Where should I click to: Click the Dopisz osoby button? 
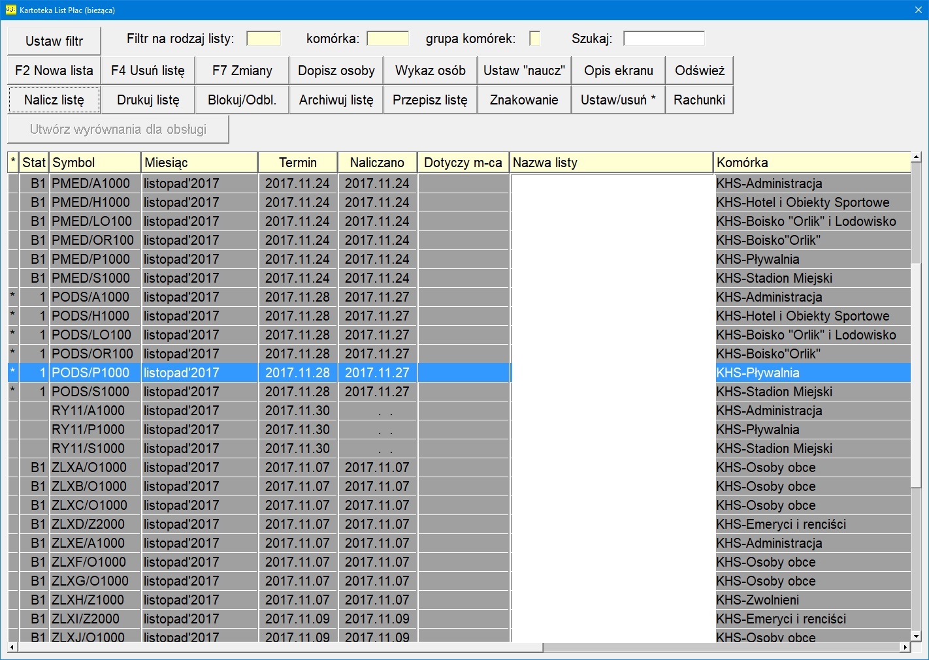[x=336, y=71]
